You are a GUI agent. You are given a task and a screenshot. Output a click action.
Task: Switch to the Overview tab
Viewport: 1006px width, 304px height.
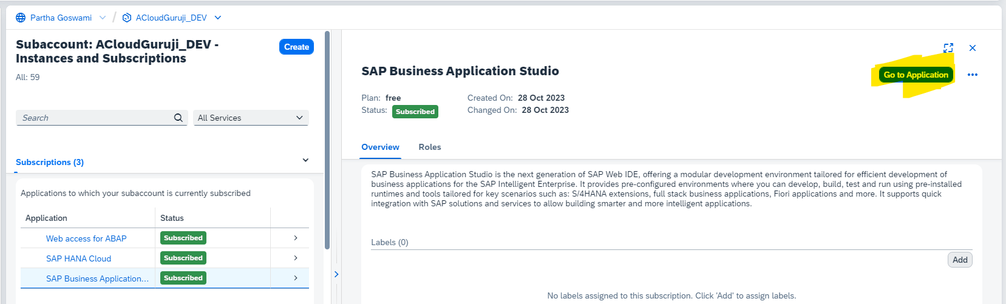tap(380, 147)
